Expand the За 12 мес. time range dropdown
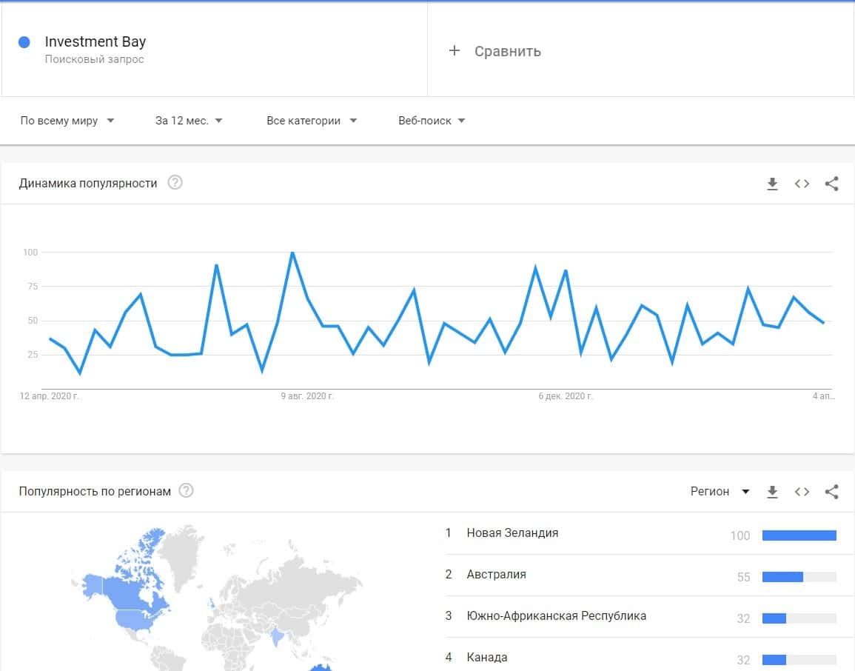Image resolution: width=855 pixels, height=671 pixels. coord(189,121)
